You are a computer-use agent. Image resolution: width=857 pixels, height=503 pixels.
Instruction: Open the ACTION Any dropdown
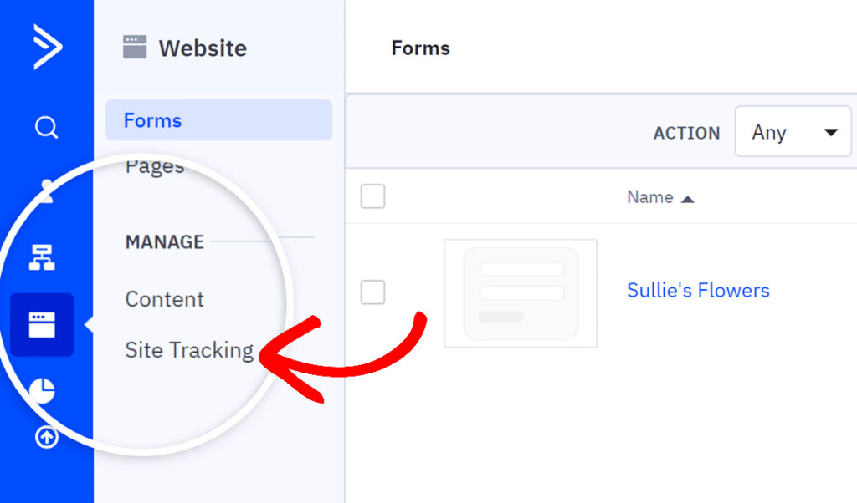point(793,131)
